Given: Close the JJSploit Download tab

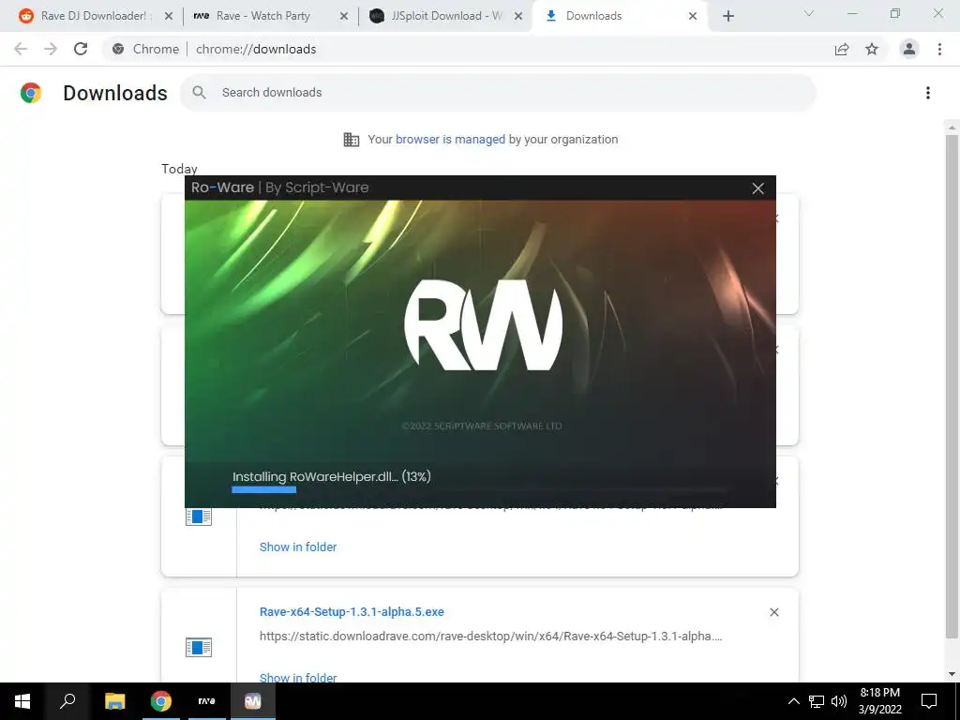Looking at the screenshot, I should [x=518, y=16].
